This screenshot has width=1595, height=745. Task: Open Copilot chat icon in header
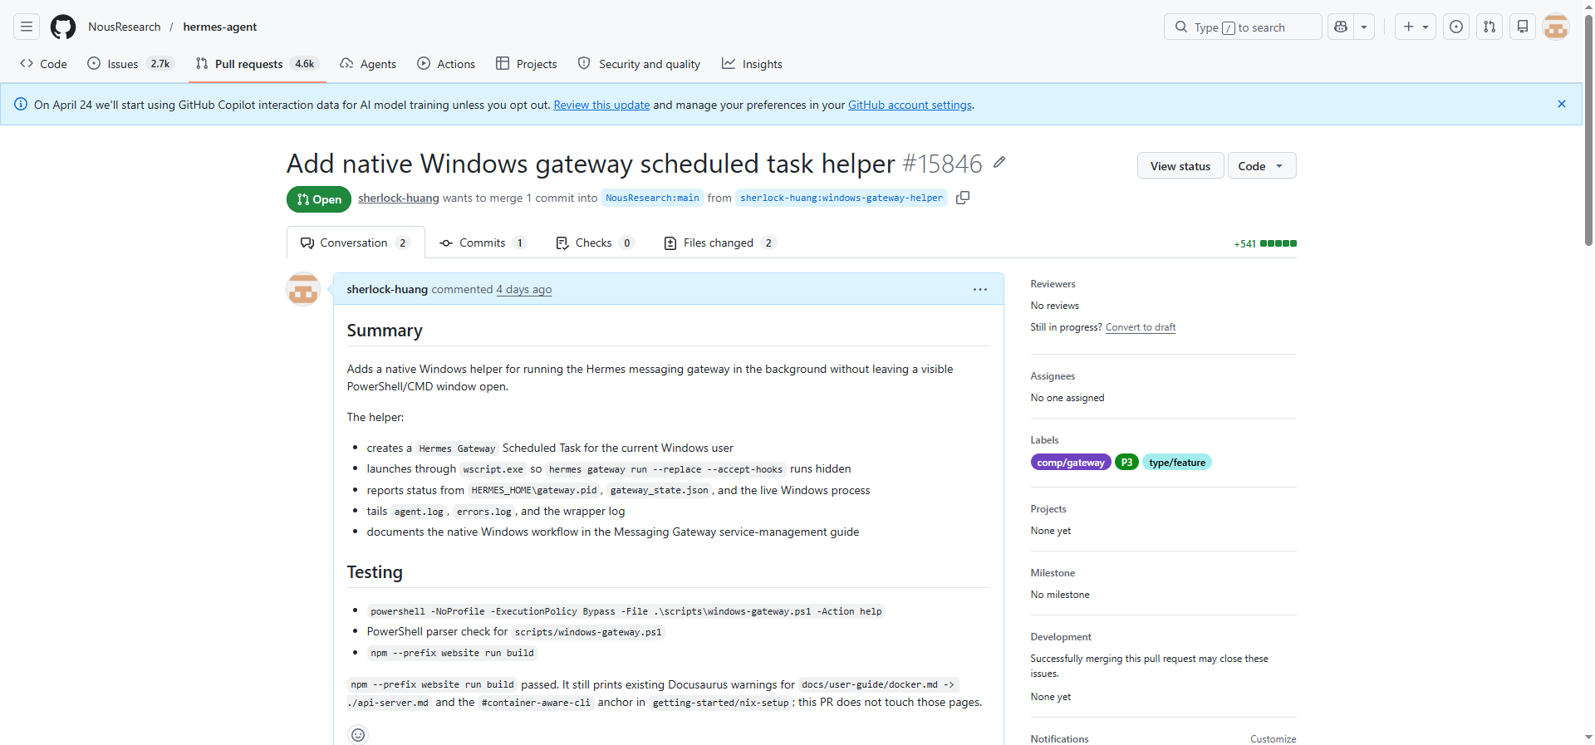click(x=1341, y=27)
